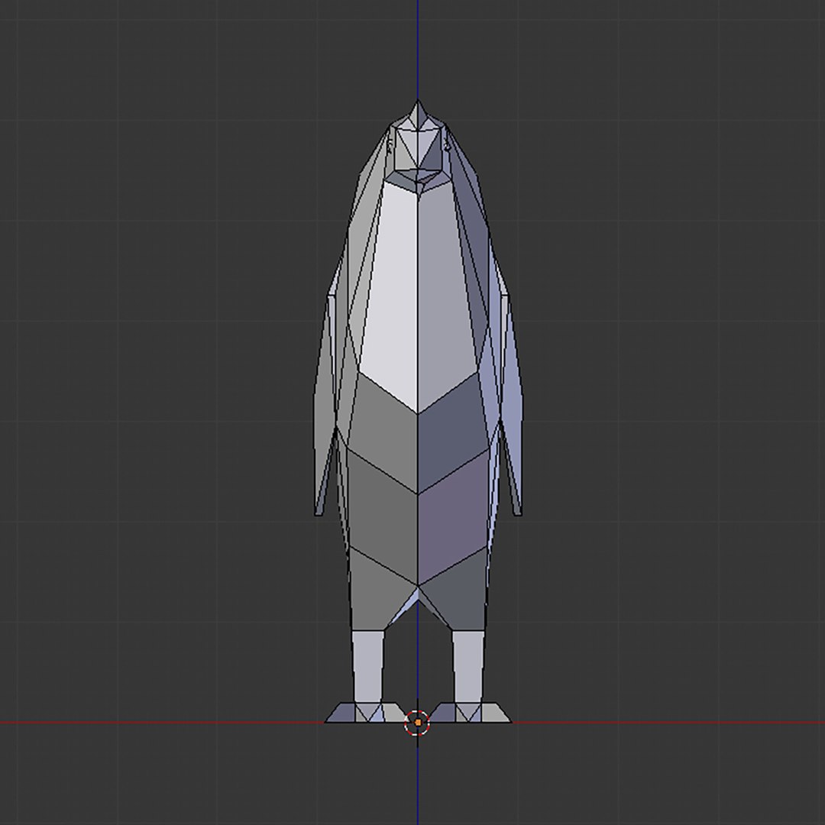Click the penguin's left foot
The height and width of the screenshot is (825, 825).
(366, 713)
